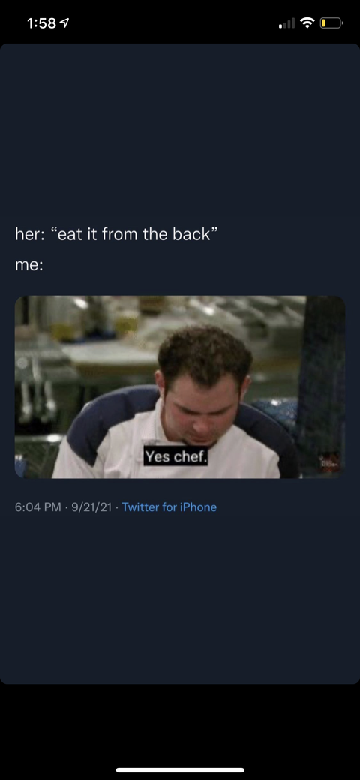Tap the 1:58 status bar clock
This screenshot has height=780, width=360.
pos(40,23)
